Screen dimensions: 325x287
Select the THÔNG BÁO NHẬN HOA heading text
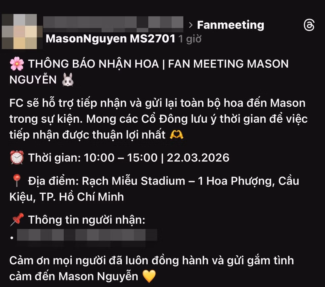(x=93, y=64)
